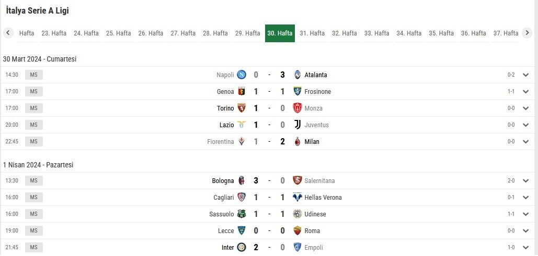The height and width of the screenshot is (256, 538).
Task: Show later weeks with right arrow
Action: 527,33
